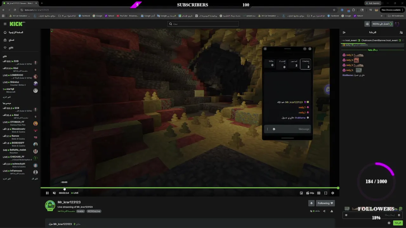Viewport: 406px width, 228px height.
Task: Go back in the browser
Action: 3,10
